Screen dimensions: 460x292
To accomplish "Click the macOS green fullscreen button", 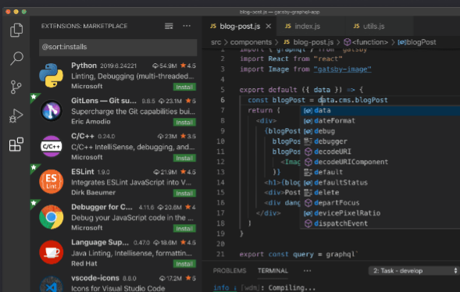I will pos(24,12).
